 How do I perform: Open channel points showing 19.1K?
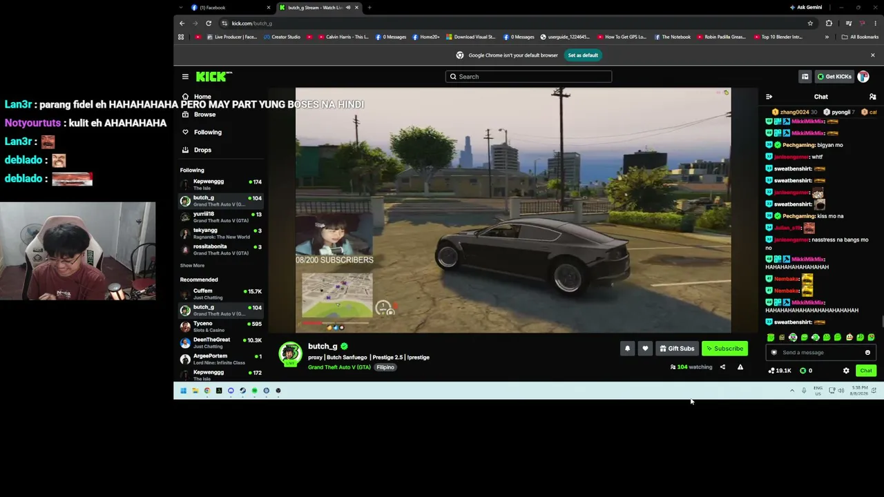pyautogui.click(x=780, y=371)
